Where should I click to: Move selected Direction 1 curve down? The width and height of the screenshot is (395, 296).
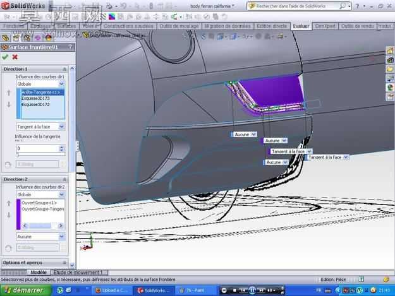(x=9, y=104)
